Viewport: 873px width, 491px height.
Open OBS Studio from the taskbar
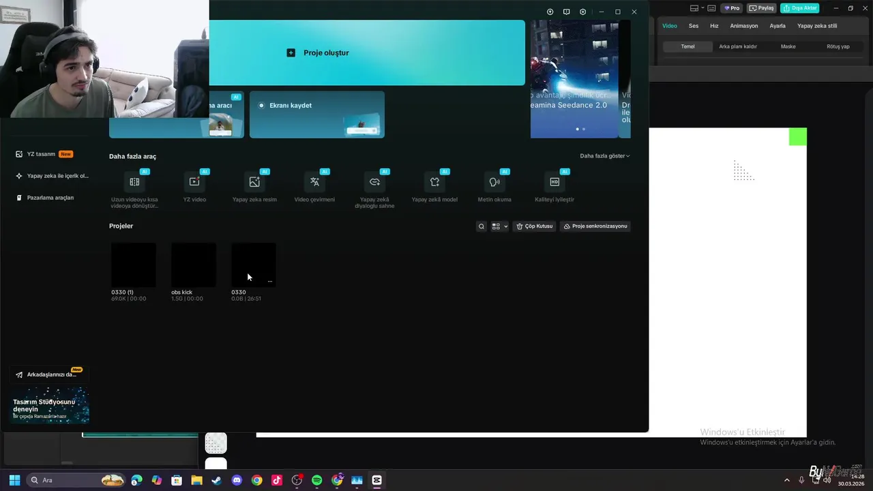[x=297, y=480]
